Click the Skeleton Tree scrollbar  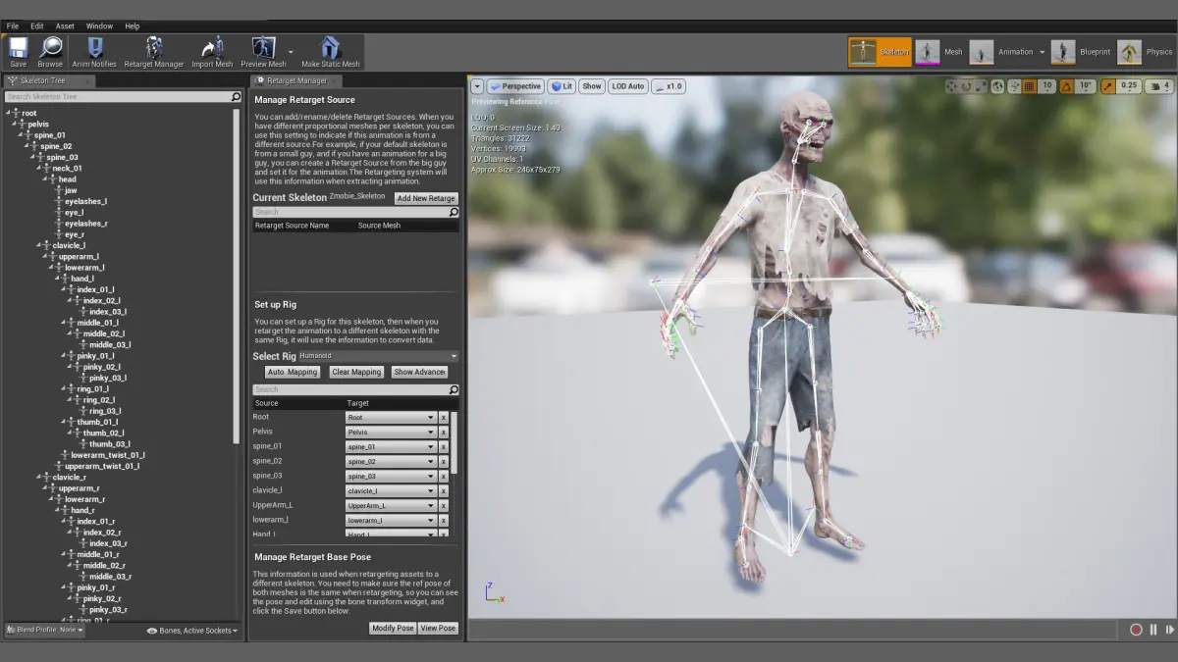coord(236,275)
